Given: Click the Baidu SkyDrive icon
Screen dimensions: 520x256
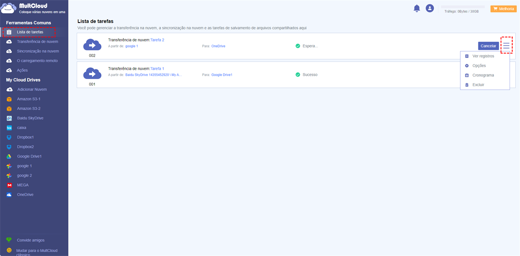Looking at the screenshot, I should 9,118.
